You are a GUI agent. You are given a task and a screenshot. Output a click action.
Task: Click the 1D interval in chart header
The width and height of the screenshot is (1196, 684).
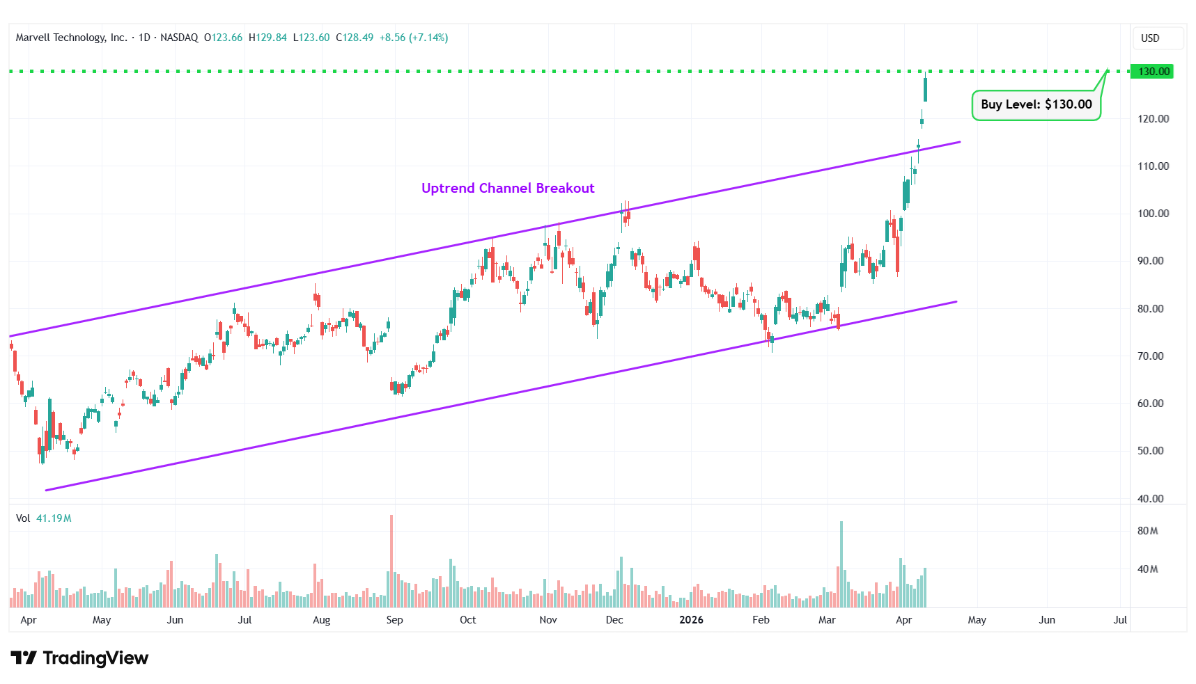pos(144,38)
